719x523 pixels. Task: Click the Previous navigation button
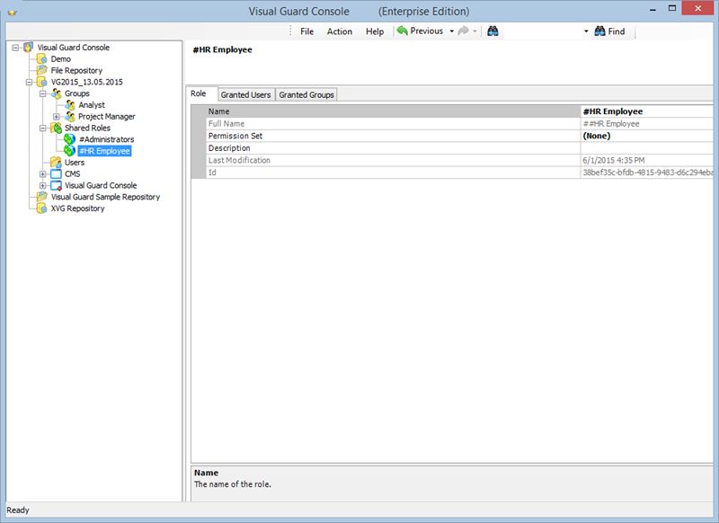click(x=421, y=31)
